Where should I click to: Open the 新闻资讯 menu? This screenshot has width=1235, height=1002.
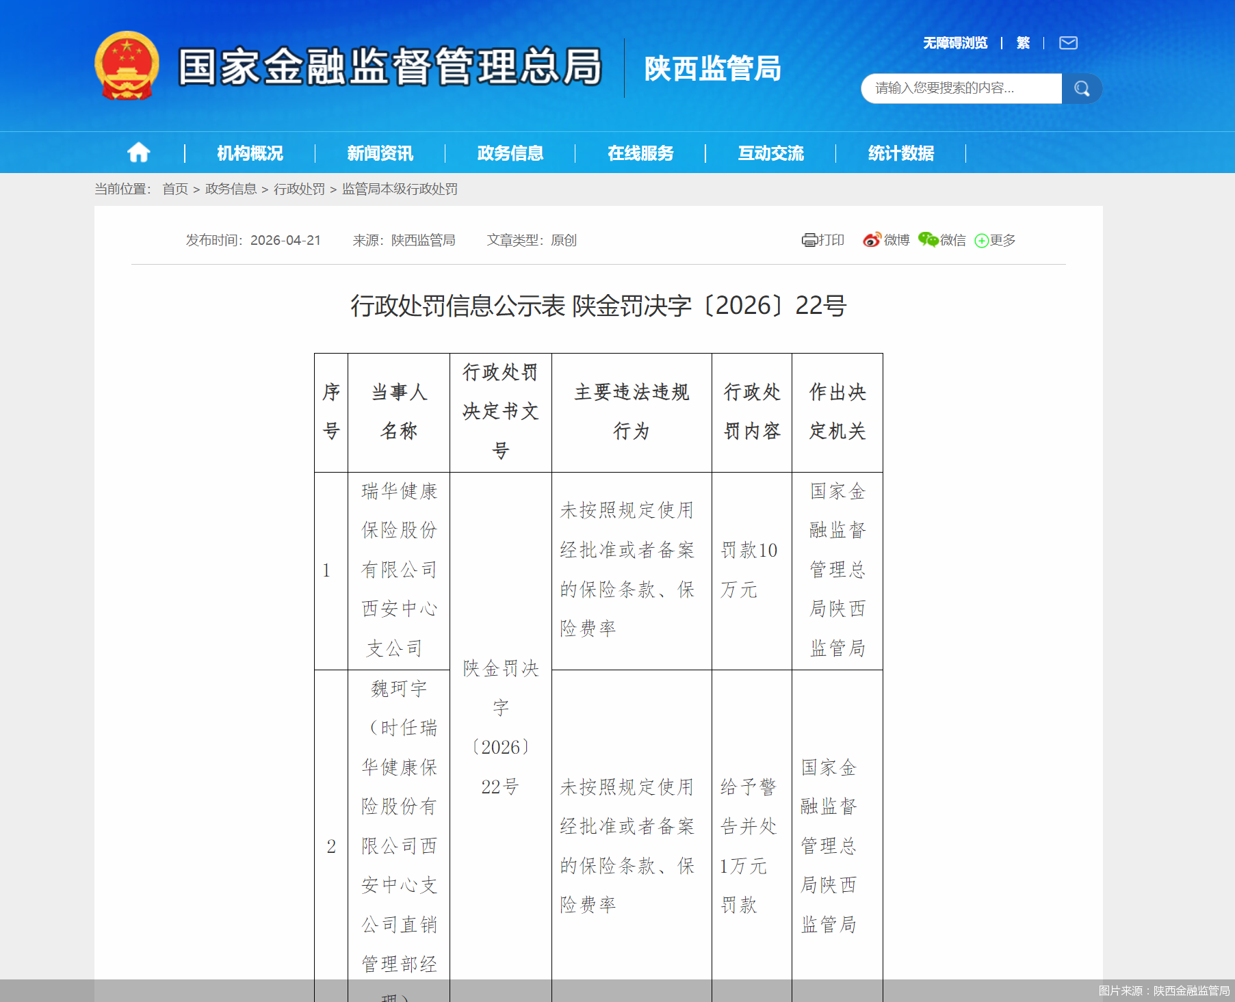[380, 153]
